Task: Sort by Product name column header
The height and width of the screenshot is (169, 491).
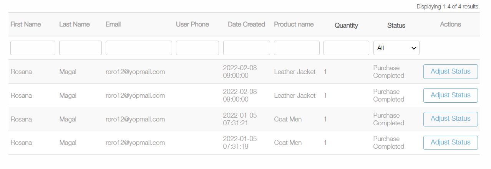Action: [294, 25]
